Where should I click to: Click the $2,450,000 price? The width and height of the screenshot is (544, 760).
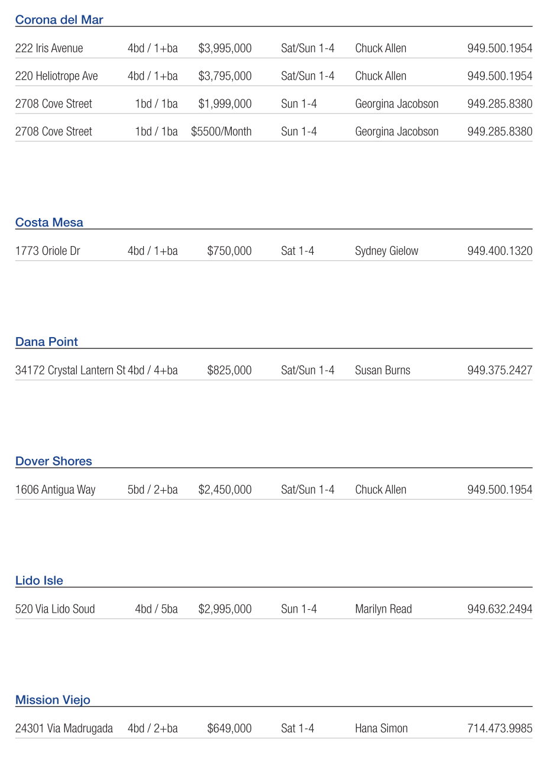tap(225, 490)
